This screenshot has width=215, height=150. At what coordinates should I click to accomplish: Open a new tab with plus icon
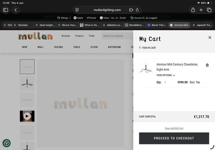pyautogui.click(x=201, y=10)
